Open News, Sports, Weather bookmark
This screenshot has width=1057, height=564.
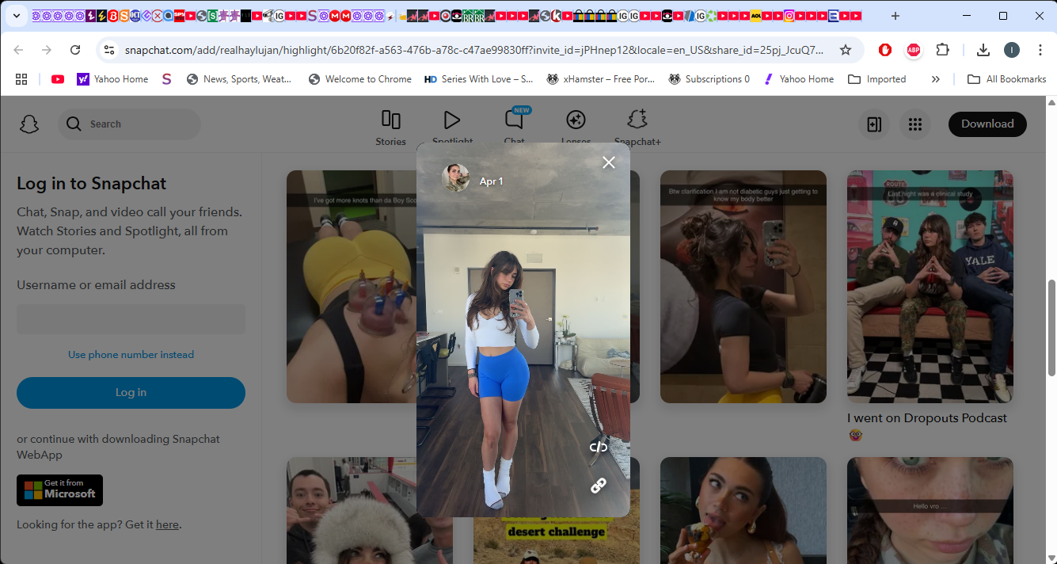coord(238,79)
